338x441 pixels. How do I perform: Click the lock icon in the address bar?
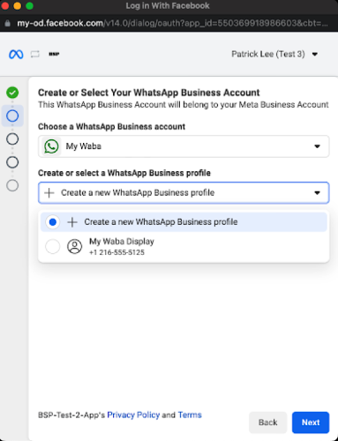pos(8,23)
